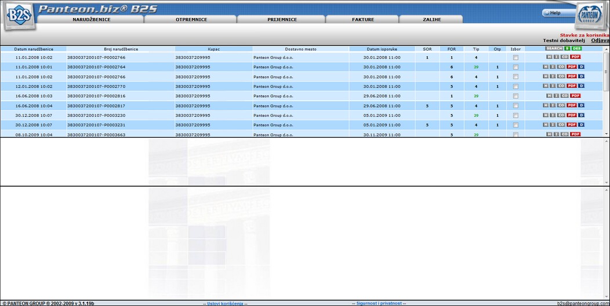Open the FAKTURE tab

tap(363, 20)
